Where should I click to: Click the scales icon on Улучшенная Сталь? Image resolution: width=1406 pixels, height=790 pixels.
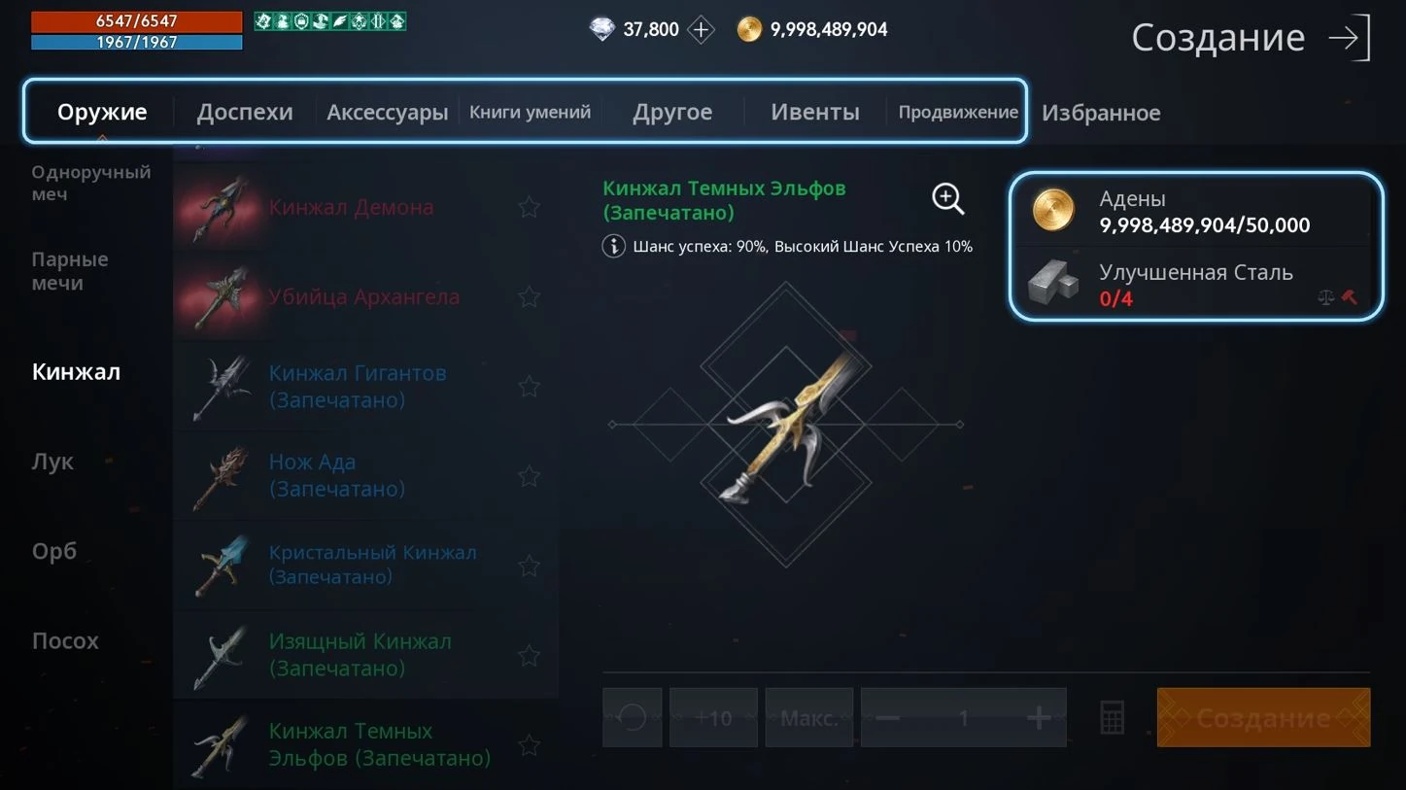1325,297
